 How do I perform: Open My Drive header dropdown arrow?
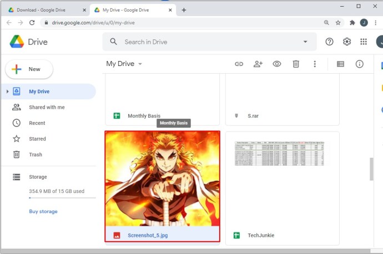coord(140,64)
